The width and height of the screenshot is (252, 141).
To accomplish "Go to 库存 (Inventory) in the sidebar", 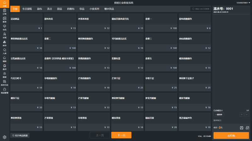I will 4,43.
